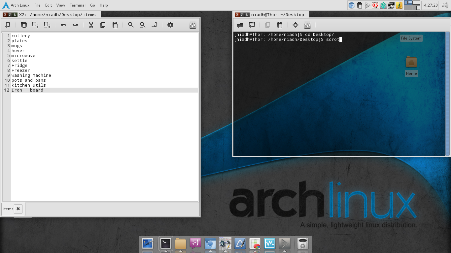The height and width of the screenshot is (253, 451).
Task: Open system monitor icon in the dock
Action: click(x=270, y=244)
